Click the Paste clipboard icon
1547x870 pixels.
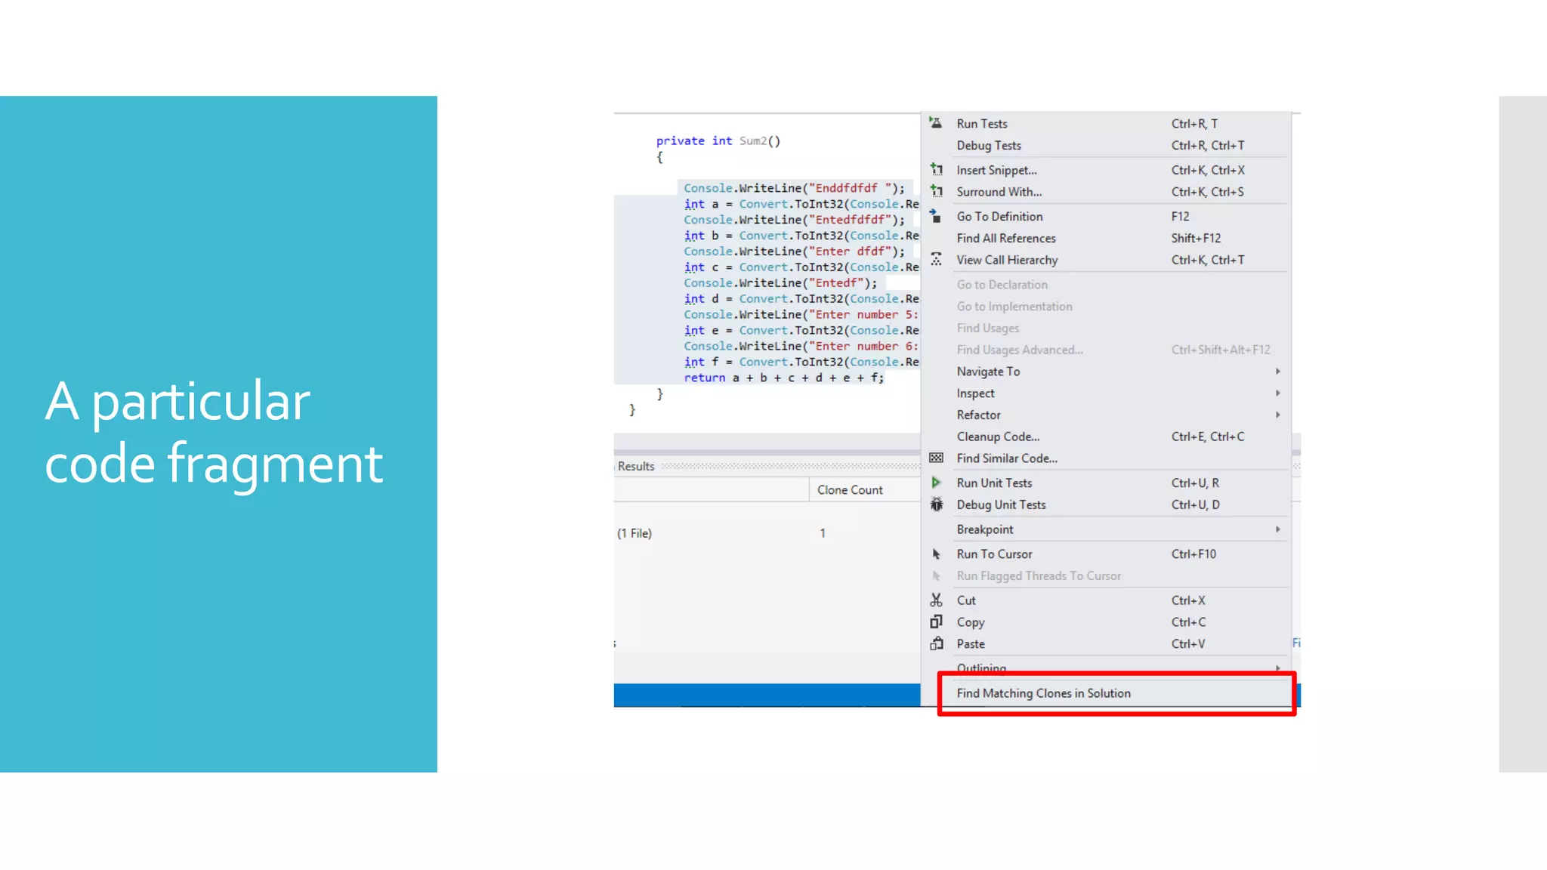pos(936,644)
